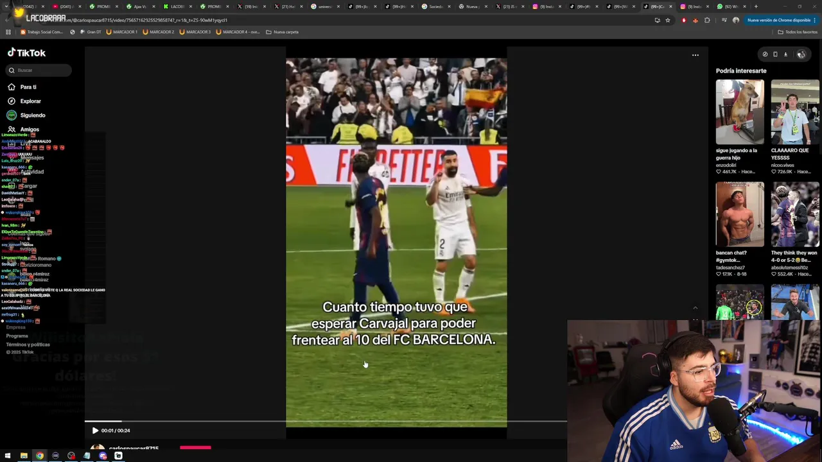Image resolution: width=822 pixels, height=462 pixels.
Task: Click the tadesanchez7 username link
Action: click(731, 268)
